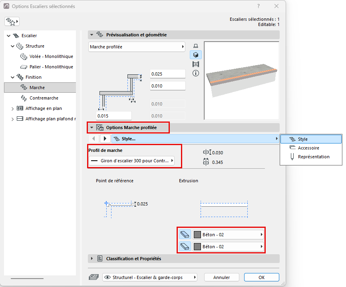Toggle the first Béton - 02 surface override

pyautogui.click(x=185, y=235)
